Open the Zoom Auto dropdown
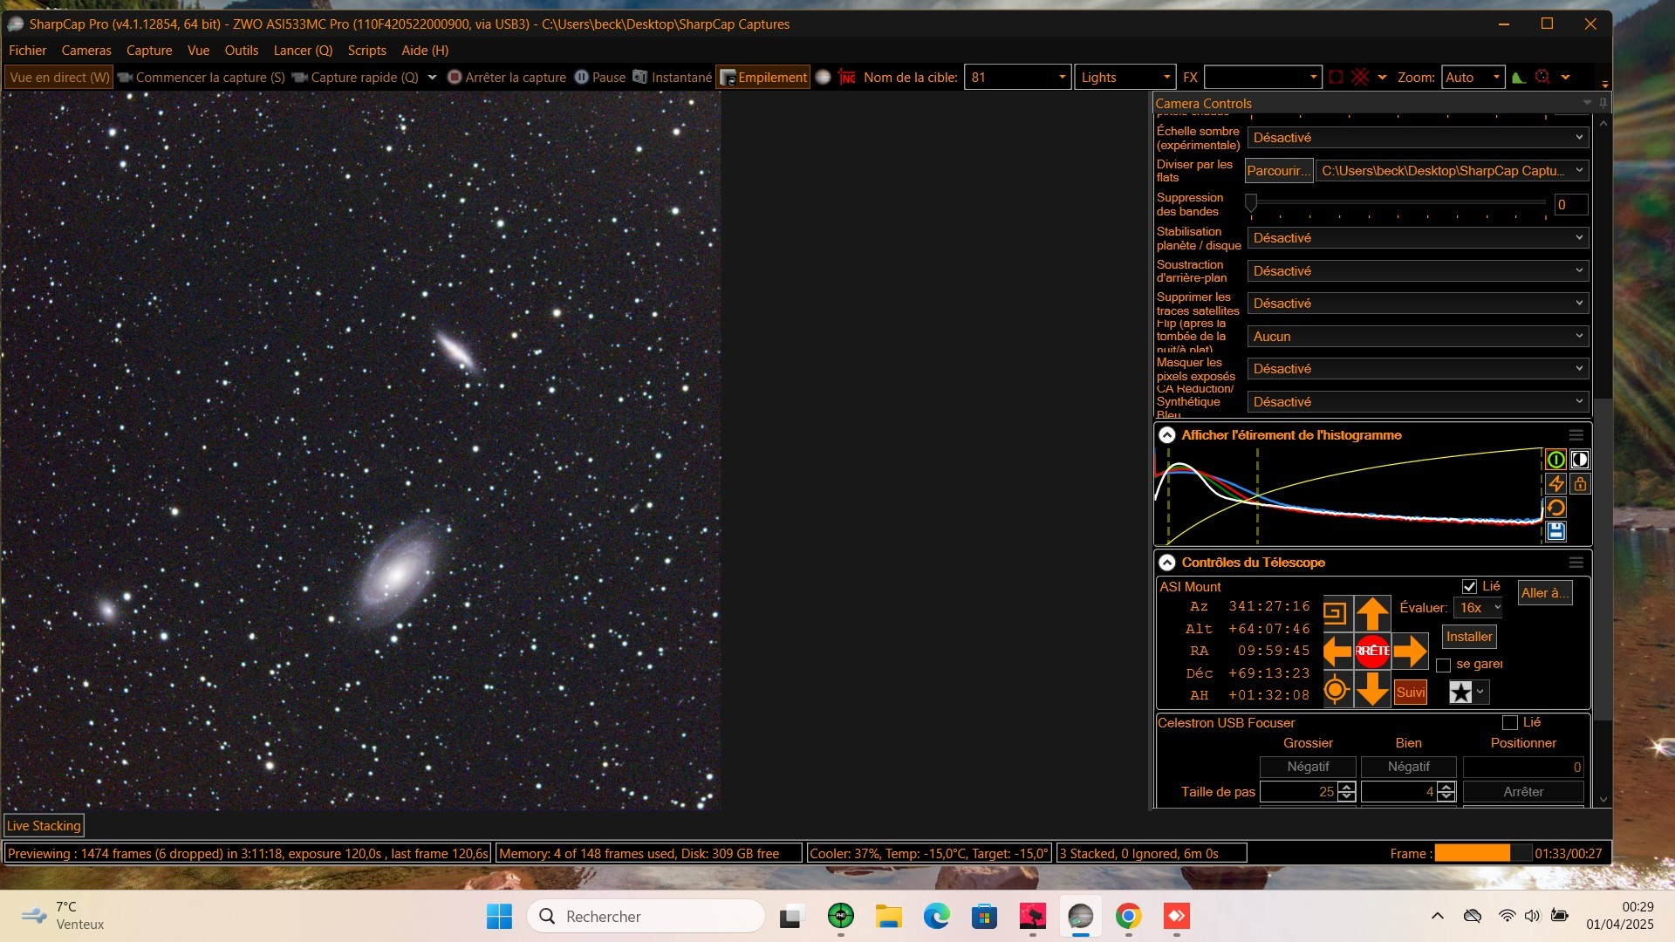The height and width of the screenshot is (942, 1675). pyautogui.click(x=1473, y=78)
